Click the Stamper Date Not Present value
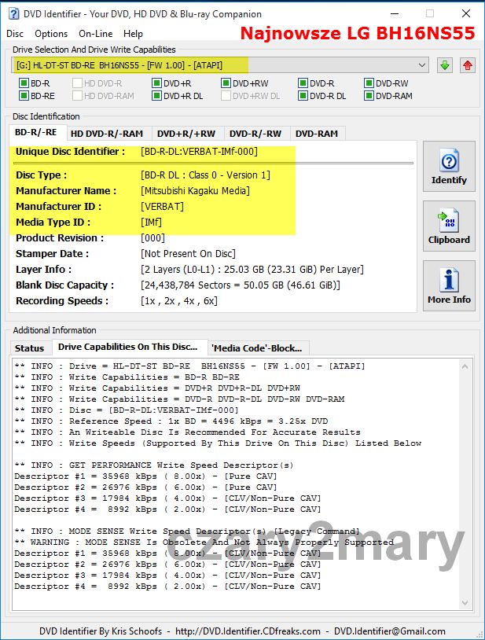The width and height of the screenshot is (485, 640). pyautogui.click(x=188, y=254)
